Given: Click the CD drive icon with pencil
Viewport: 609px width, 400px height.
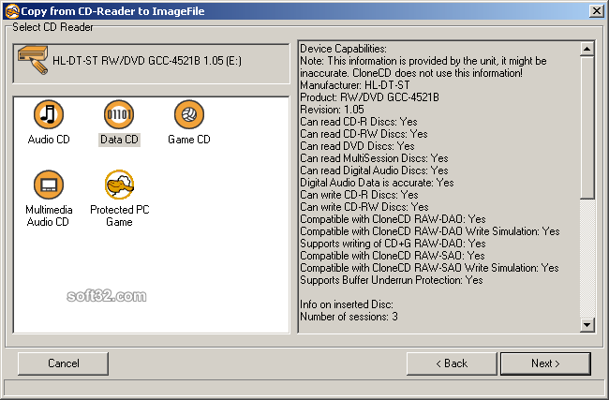Looking at the screenshot, I should point(33,61).
